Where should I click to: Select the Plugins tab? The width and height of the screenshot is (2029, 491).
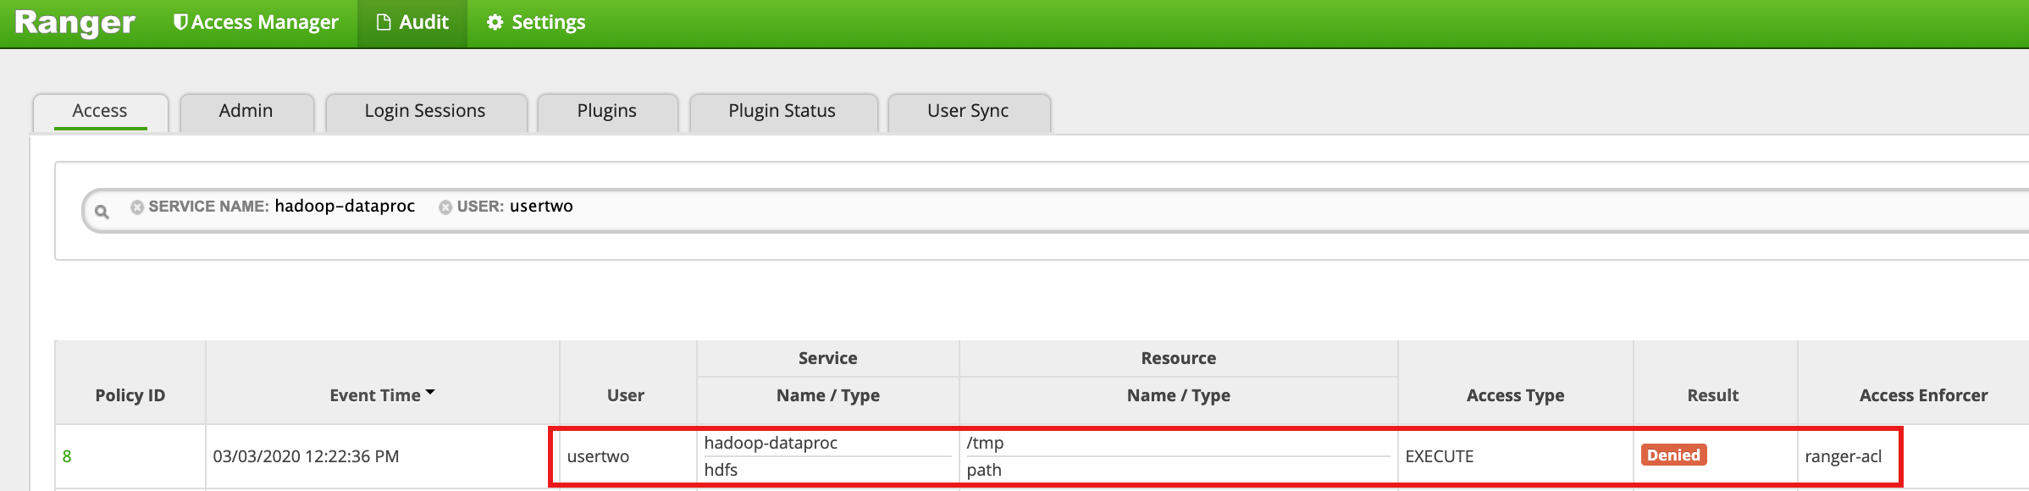click(x=606, y=111)
